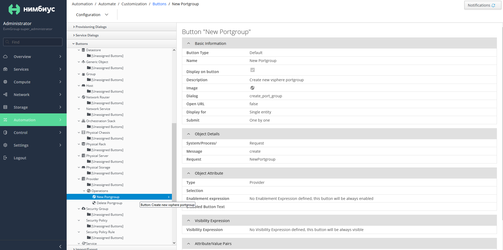Image resolution: width=503 pixels, height=250 pixels.
Task: Click the Host icon in tree
Action: tap(83, 85)
